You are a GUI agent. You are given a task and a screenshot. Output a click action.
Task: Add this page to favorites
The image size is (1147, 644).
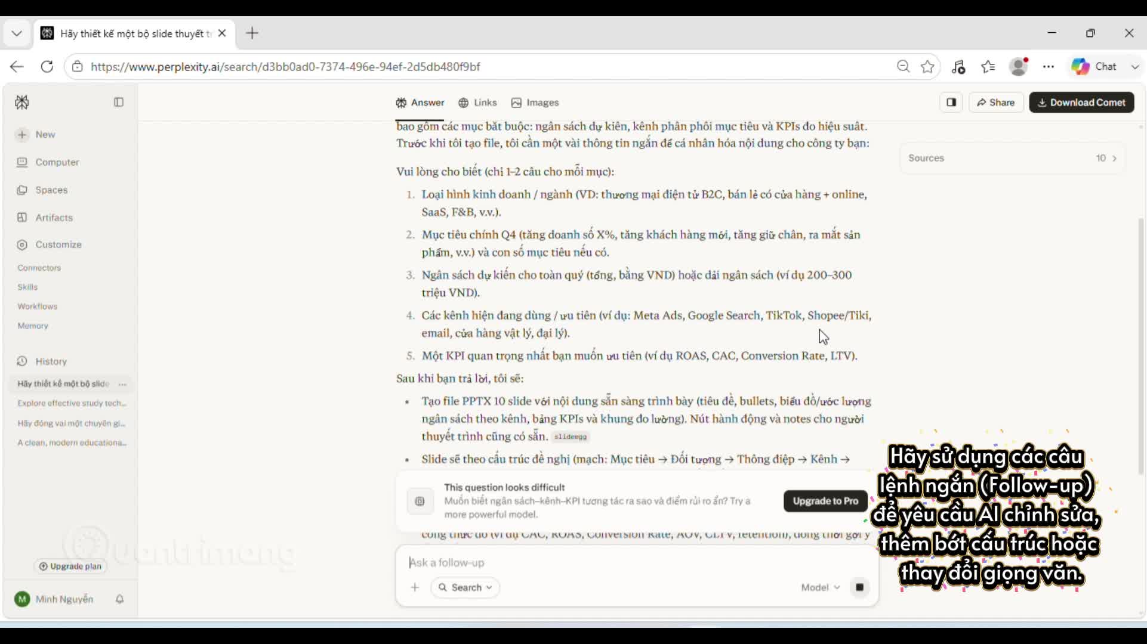(x=927, y=67)
